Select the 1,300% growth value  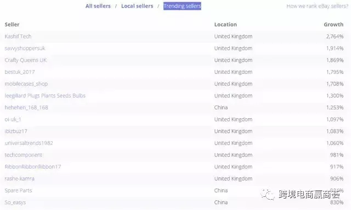[x=335, y=96]
